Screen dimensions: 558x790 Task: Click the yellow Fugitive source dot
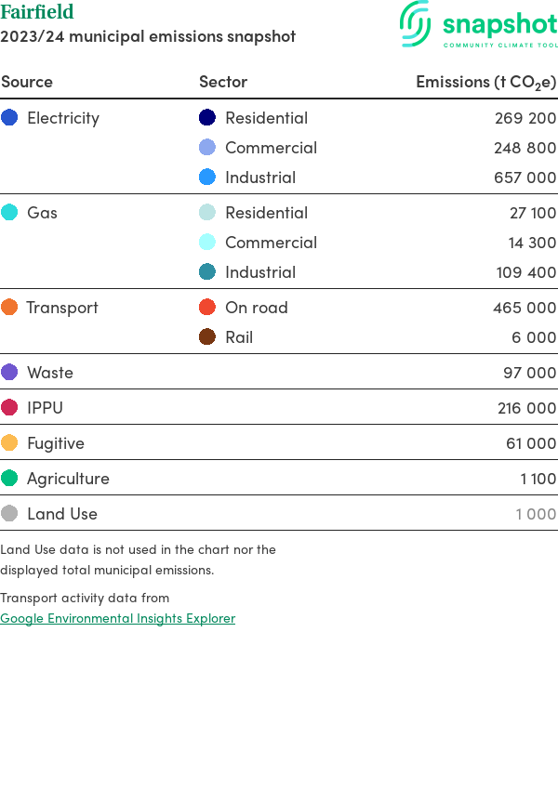point(9,442)
